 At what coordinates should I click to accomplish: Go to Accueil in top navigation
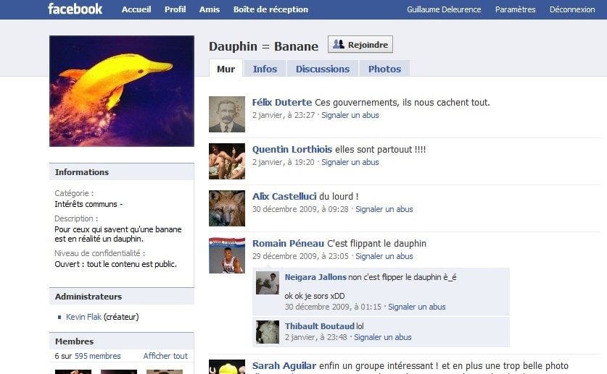pyautogui.click(x=136, y=9)
